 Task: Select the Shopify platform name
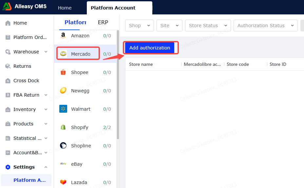click(x=80, y=127)
